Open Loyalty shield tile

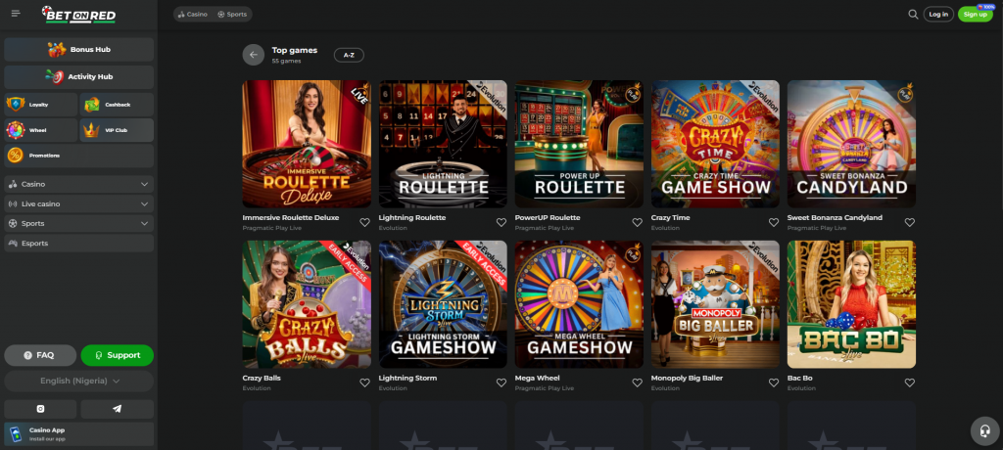41,105
